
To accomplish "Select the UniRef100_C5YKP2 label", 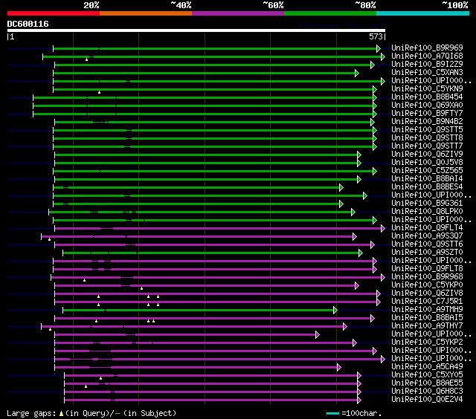I will point(427,342).
